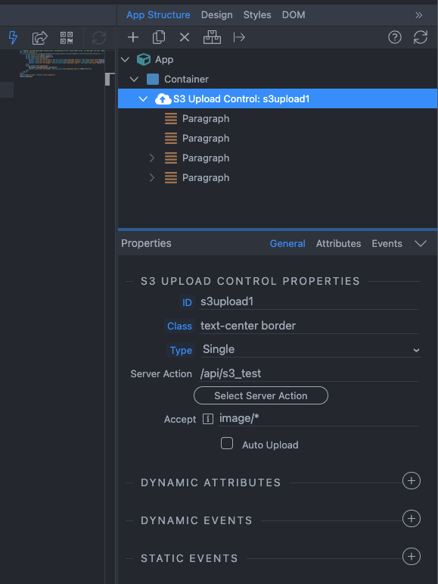The width and height of the screenshot is (438, 584).
Task: Open the share/export icon
Action: pos(40,38)
